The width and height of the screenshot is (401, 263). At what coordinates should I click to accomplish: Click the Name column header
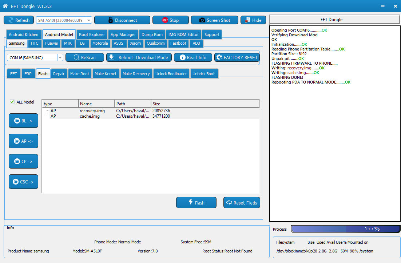[96, 104]
